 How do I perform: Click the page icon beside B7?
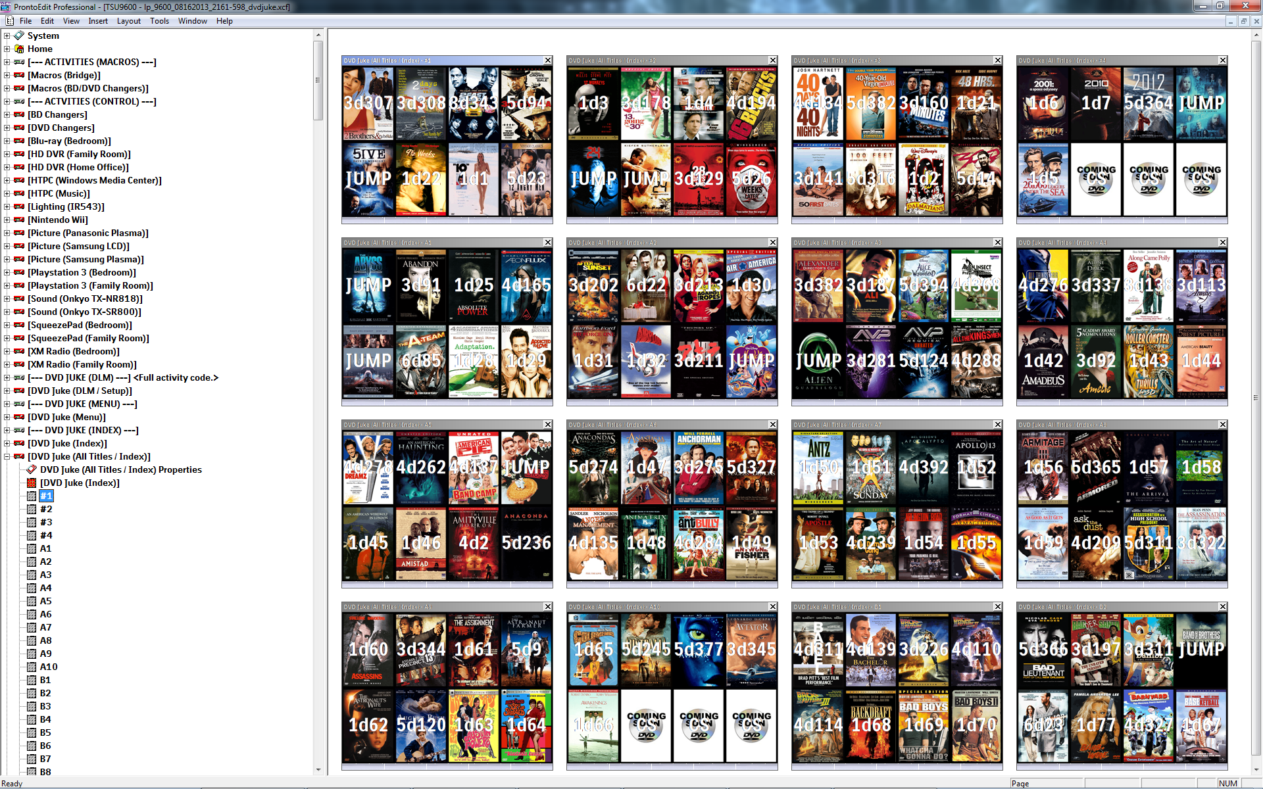click(x=32, y=759)
